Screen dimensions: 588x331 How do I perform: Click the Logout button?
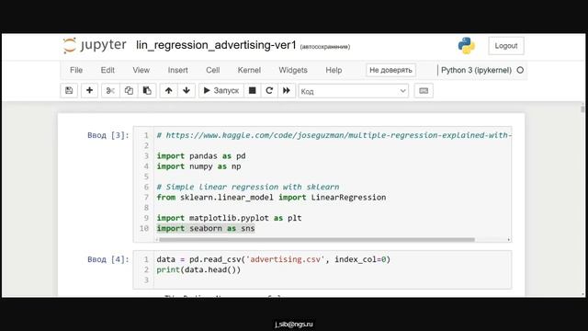(x=506, y=46)
